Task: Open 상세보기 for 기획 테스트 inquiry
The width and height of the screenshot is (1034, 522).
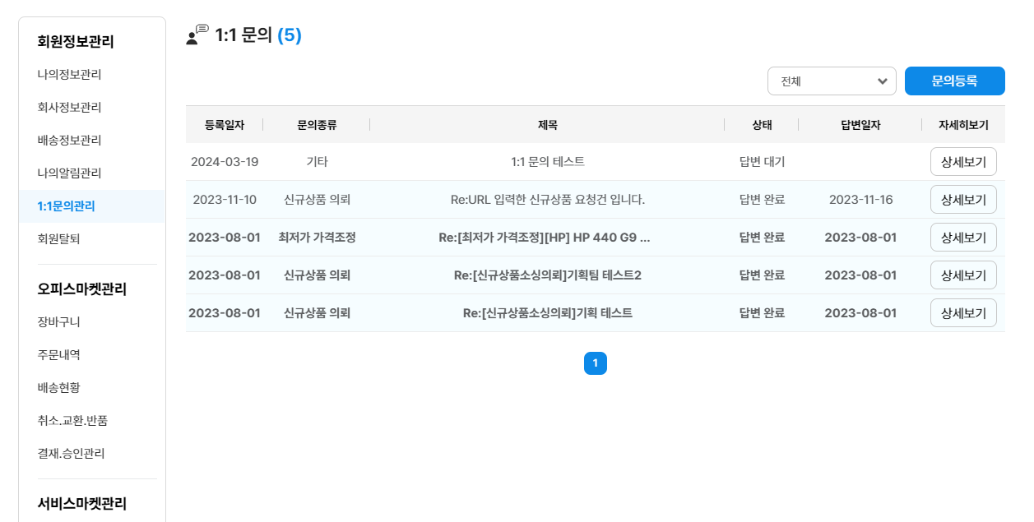Action: [x=963, y=313]
